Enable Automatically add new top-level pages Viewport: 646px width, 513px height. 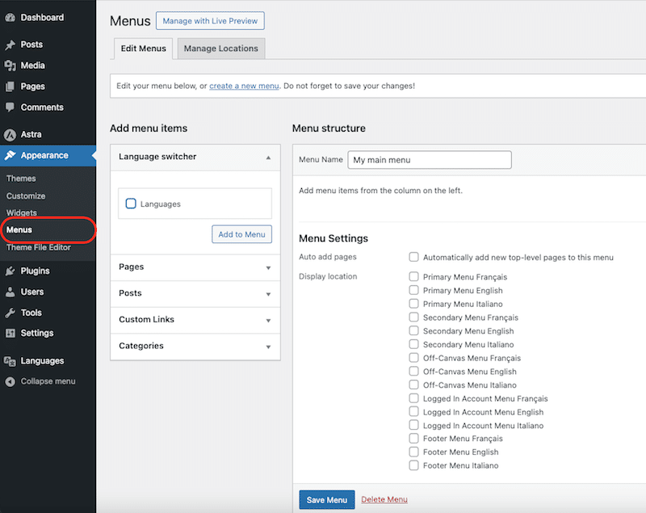pos(413,257)
